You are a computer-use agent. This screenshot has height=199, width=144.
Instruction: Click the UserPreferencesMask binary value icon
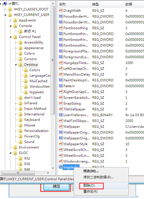tap(61, 115)
